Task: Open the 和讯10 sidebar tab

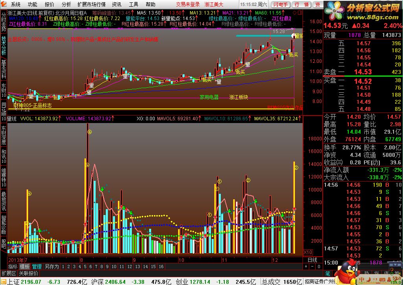Action: (4, 156)
